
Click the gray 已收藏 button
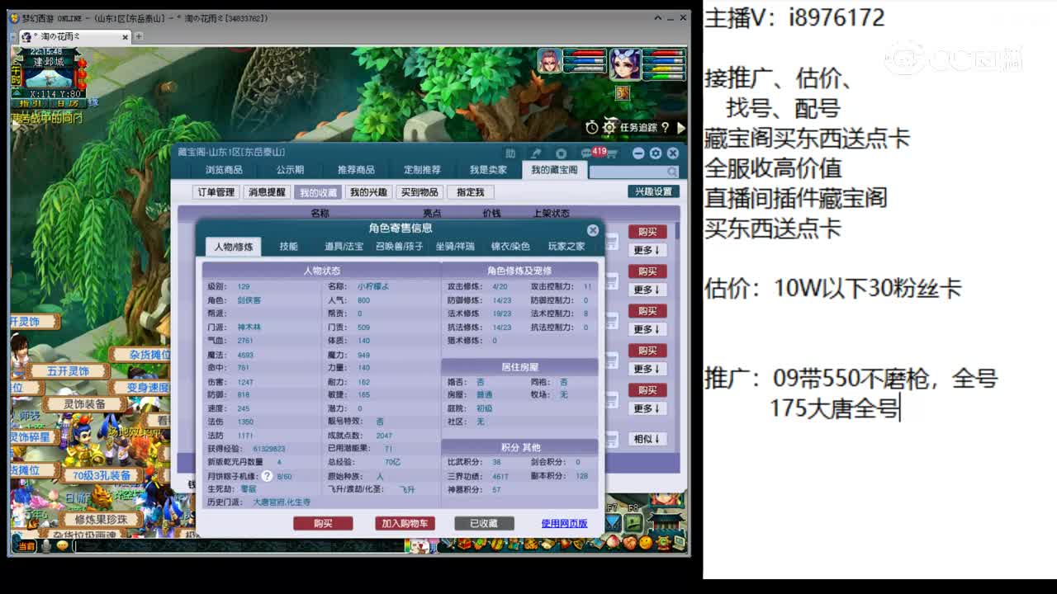coord(484,523)
